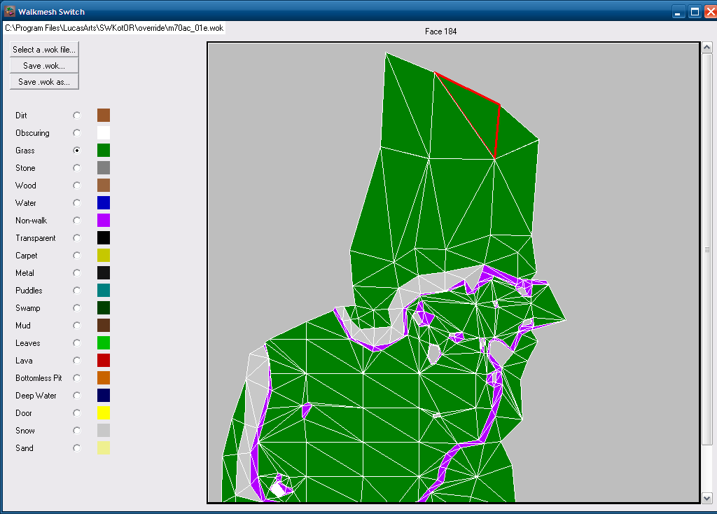This screenshot has width=717, height=514.
Task: Click the navy Deep Water swatch
Action: tap(104, 396)
